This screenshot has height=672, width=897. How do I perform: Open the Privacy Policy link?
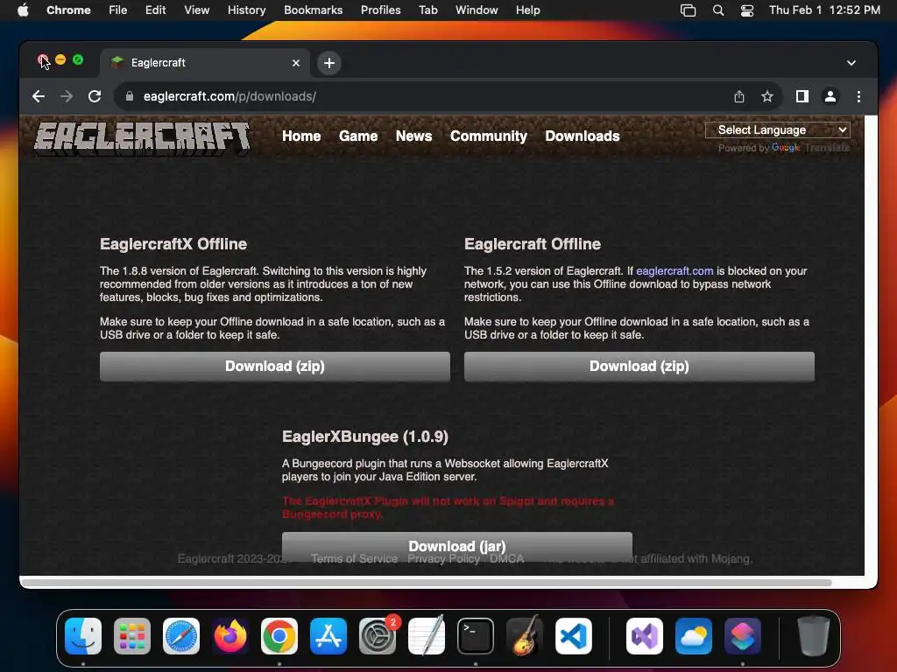tap(443, 559)
